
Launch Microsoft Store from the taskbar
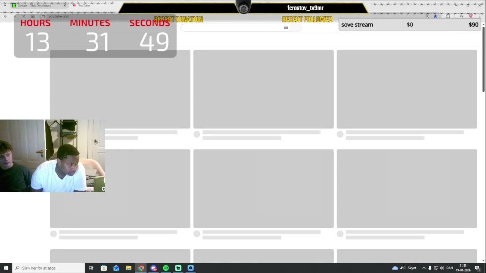pyautogui.click(x=104, y=268)
